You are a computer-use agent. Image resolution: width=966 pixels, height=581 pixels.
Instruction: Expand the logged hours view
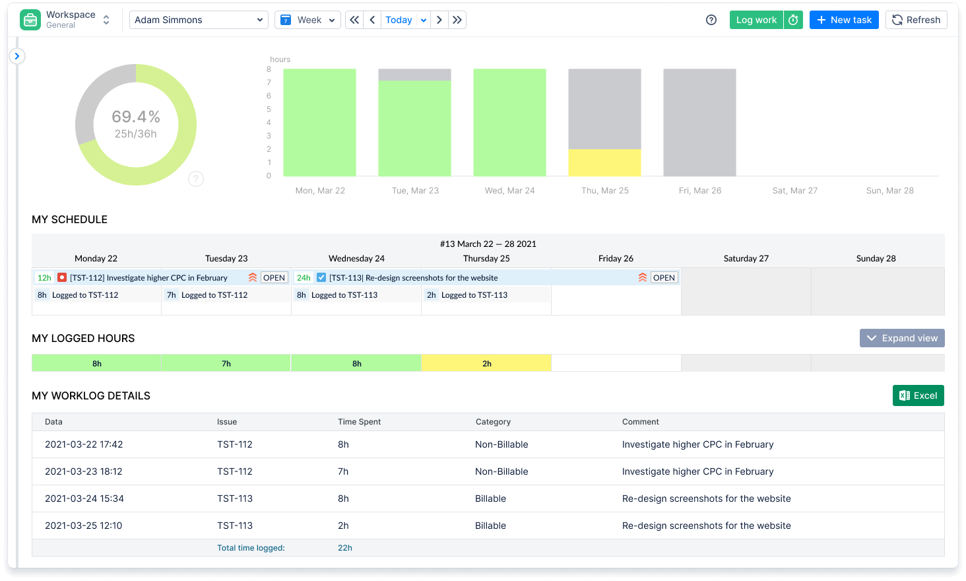(901, 337)
